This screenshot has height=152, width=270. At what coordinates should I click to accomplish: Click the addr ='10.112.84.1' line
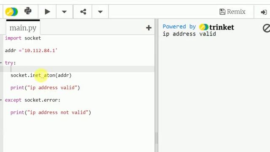(x=31, y=51)
